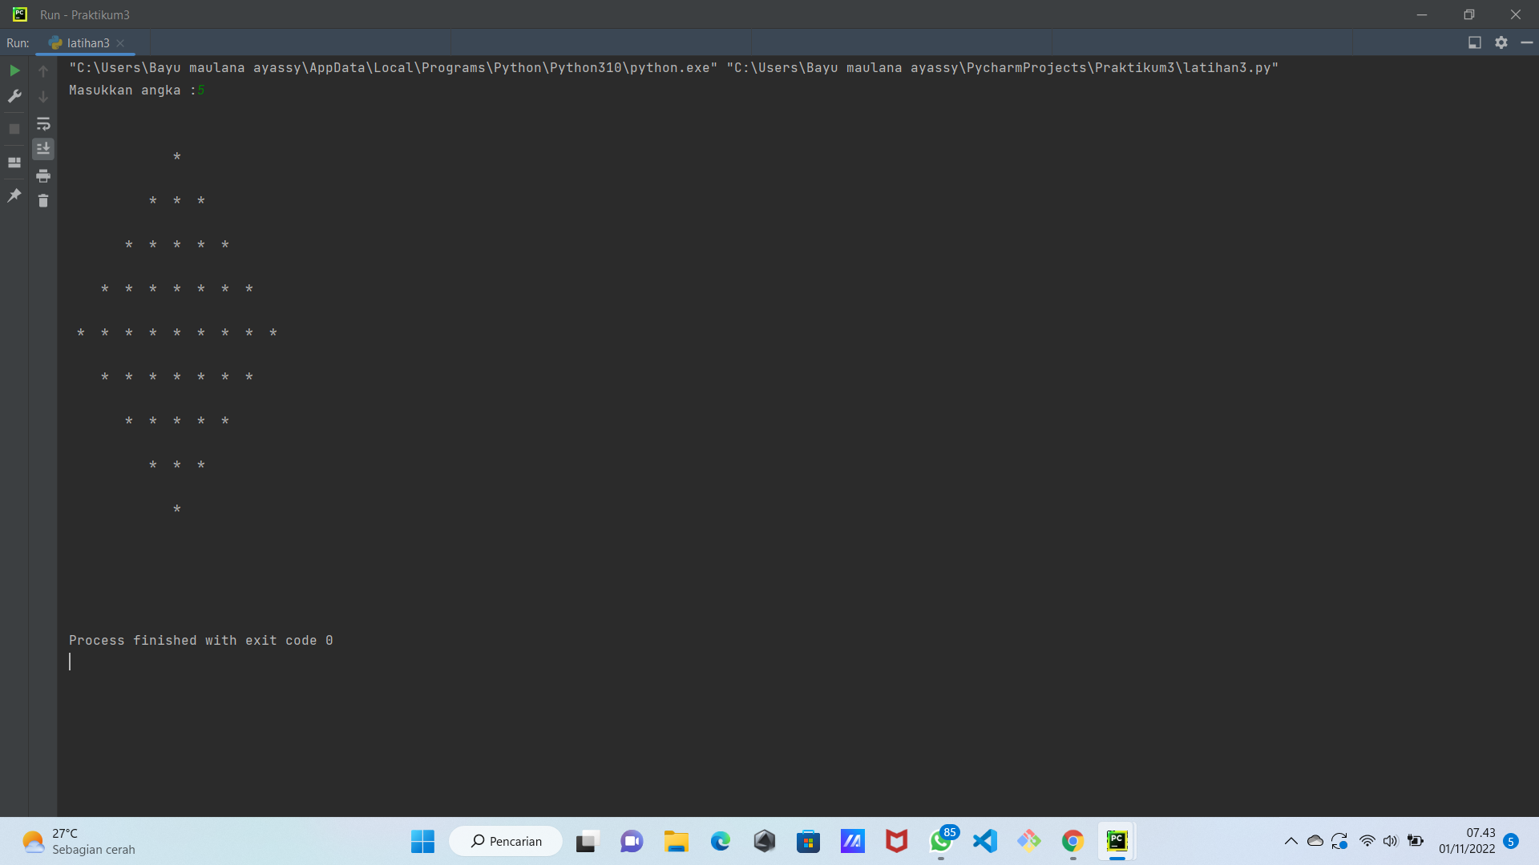
Task: Open the weather widget showing 27°C
Action: tap(79, 841)
